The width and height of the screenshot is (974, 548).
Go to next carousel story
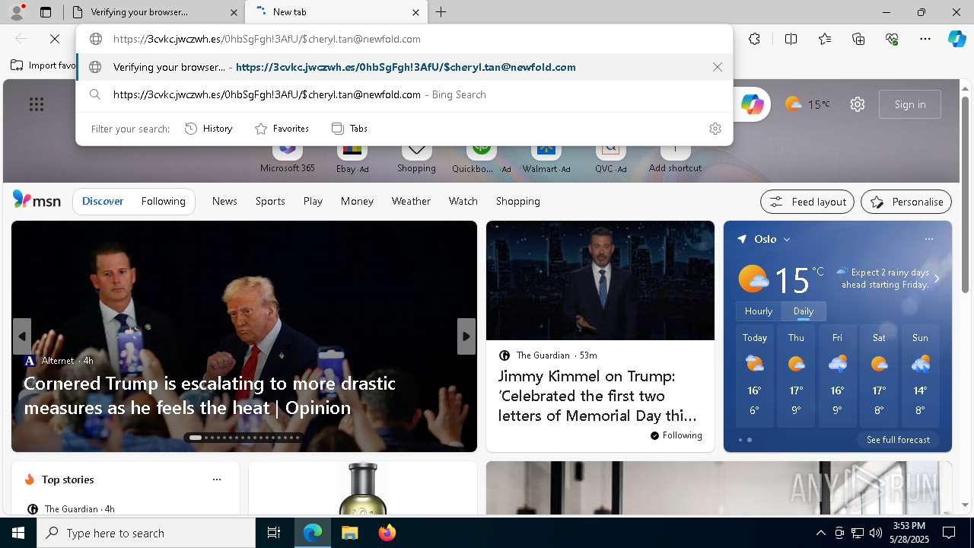point(466,336)
